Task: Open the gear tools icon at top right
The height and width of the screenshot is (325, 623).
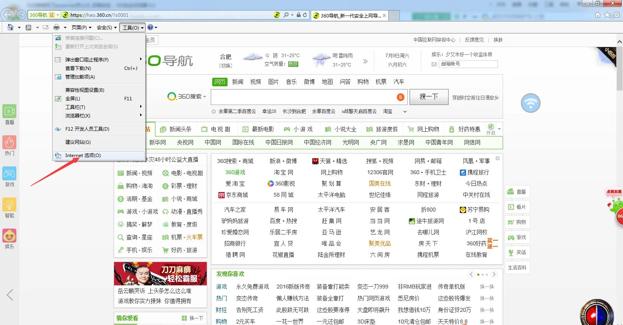Action: (617, 15)
